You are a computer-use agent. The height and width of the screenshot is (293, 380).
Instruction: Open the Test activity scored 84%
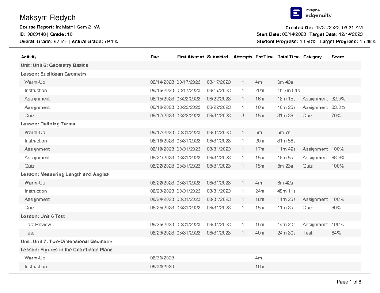coord(190,233)
